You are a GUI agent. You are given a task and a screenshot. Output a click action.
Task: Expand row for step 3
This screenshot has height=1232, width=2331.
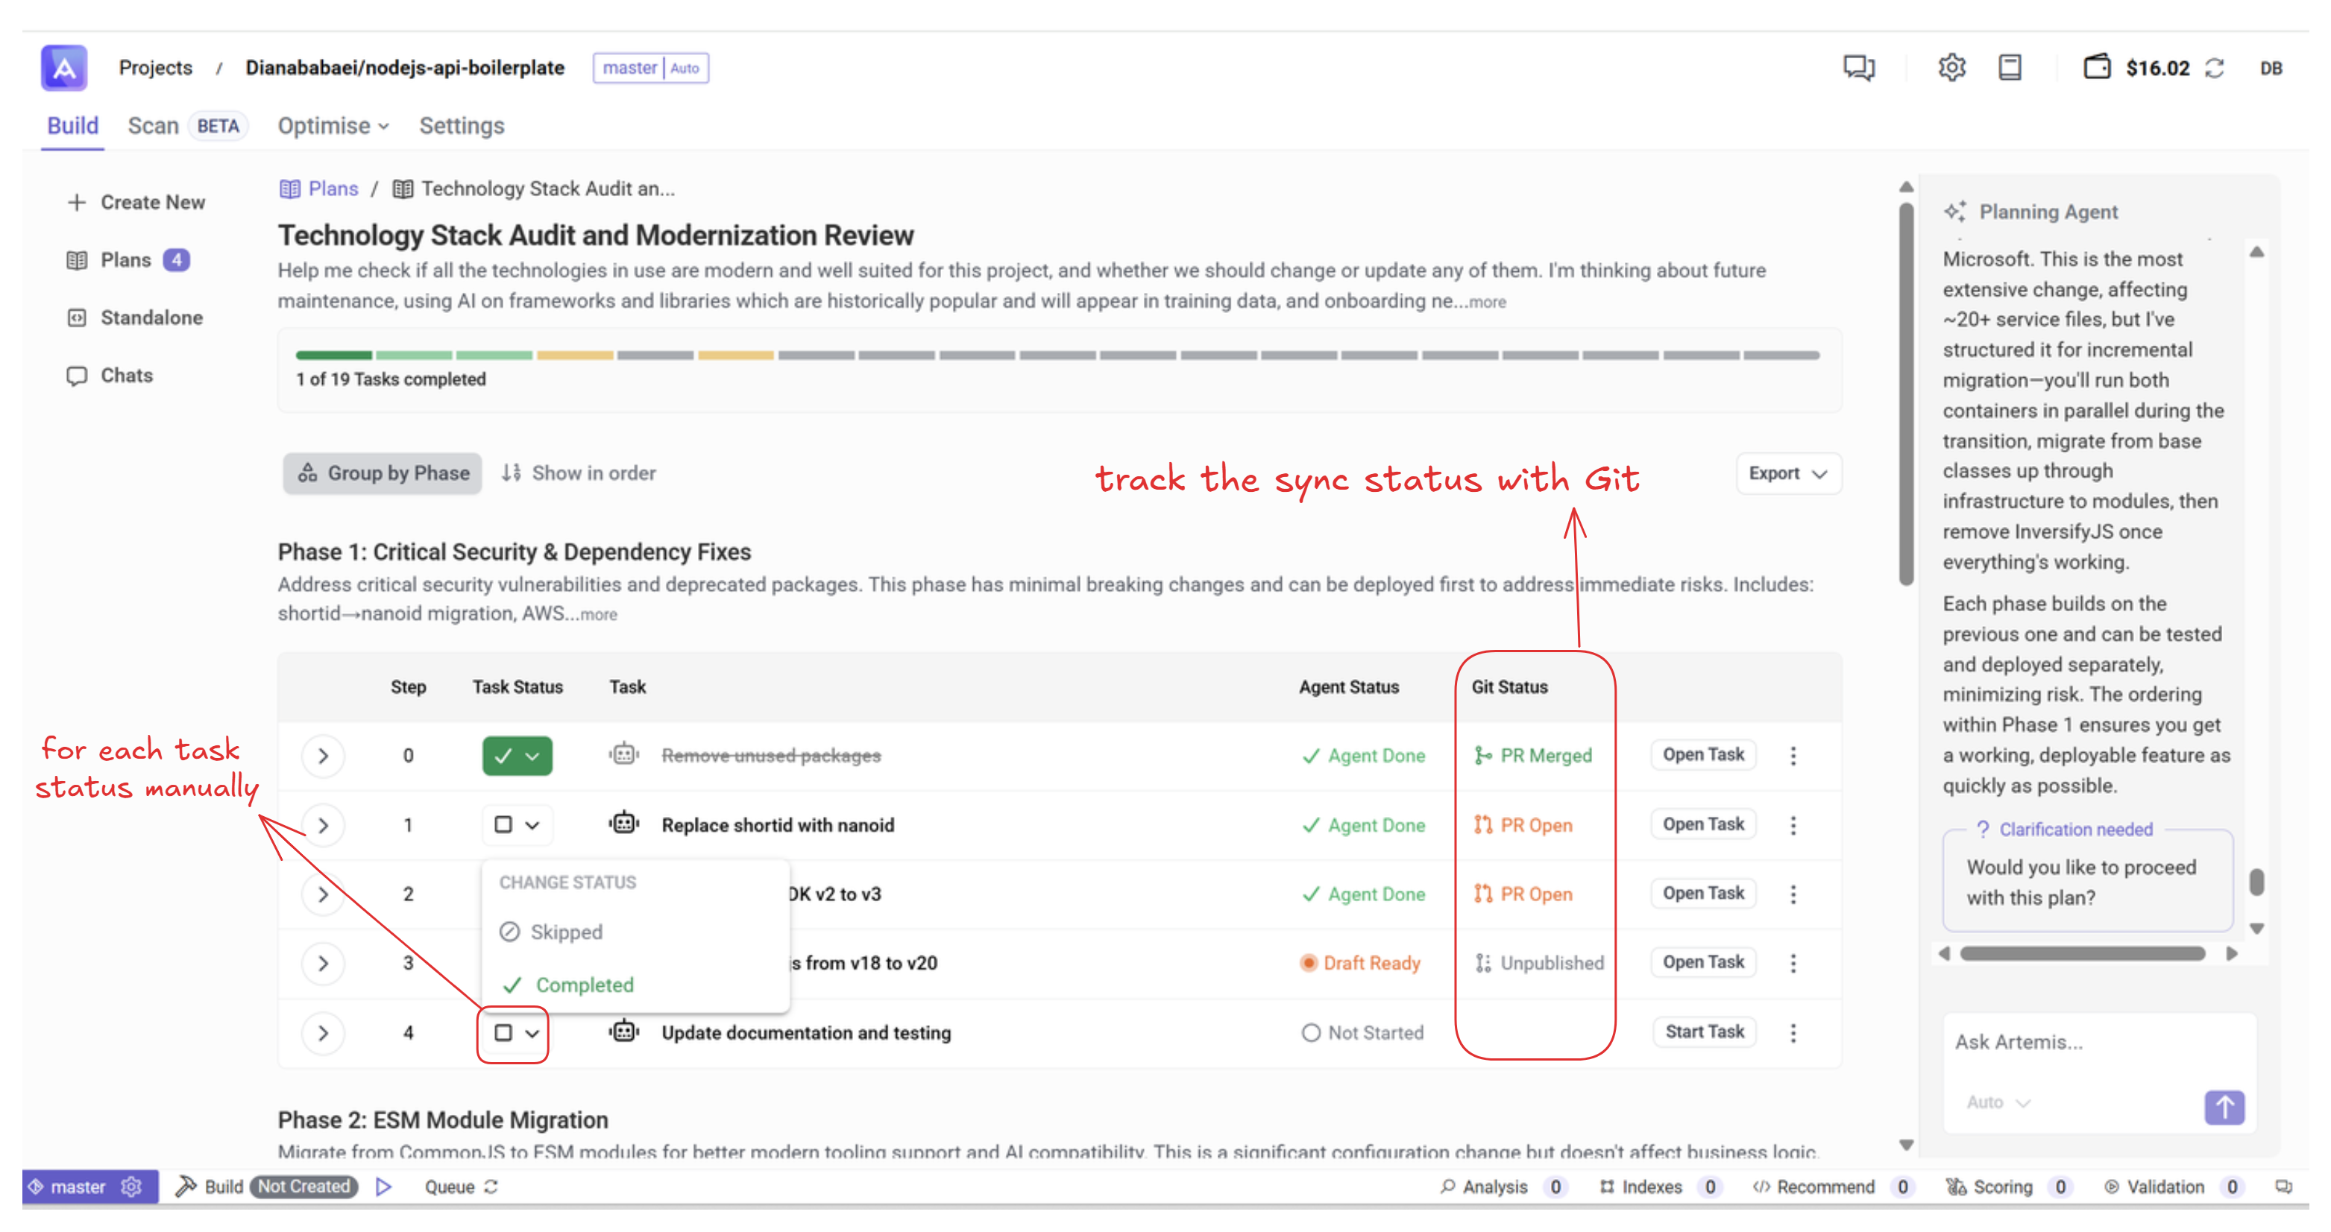(323, 962)
